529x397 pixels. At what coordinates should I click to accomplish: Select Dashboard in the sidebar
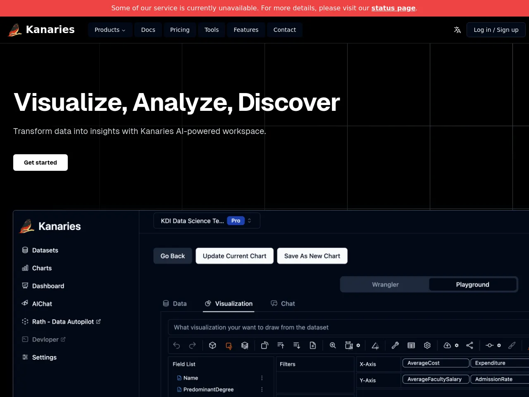tap(48, 286)
